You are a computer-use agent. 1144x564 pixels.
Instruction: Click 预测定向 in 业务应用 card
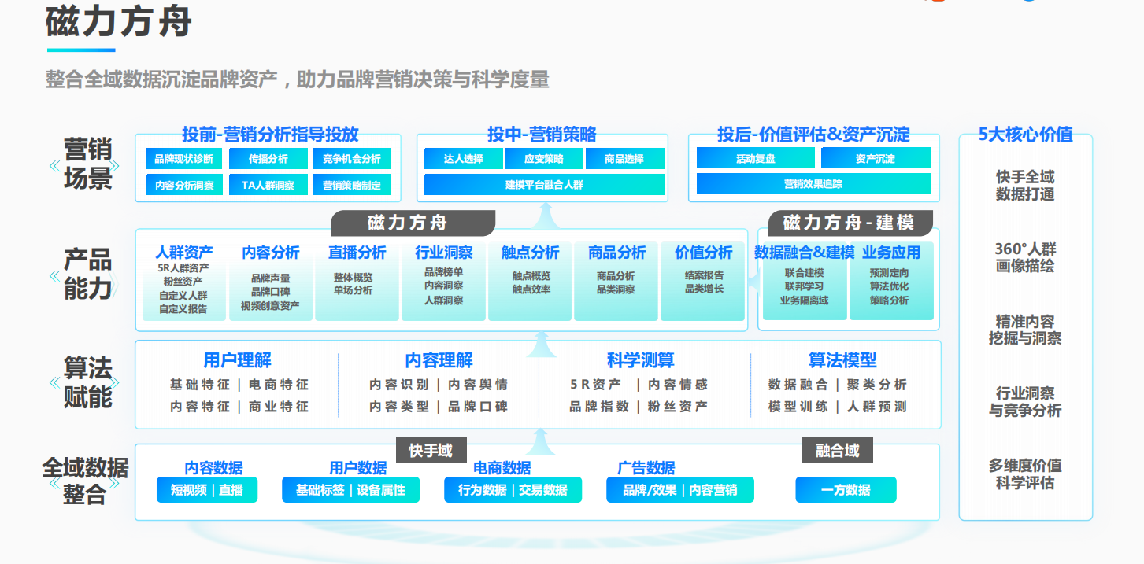(x=889, y=272)
